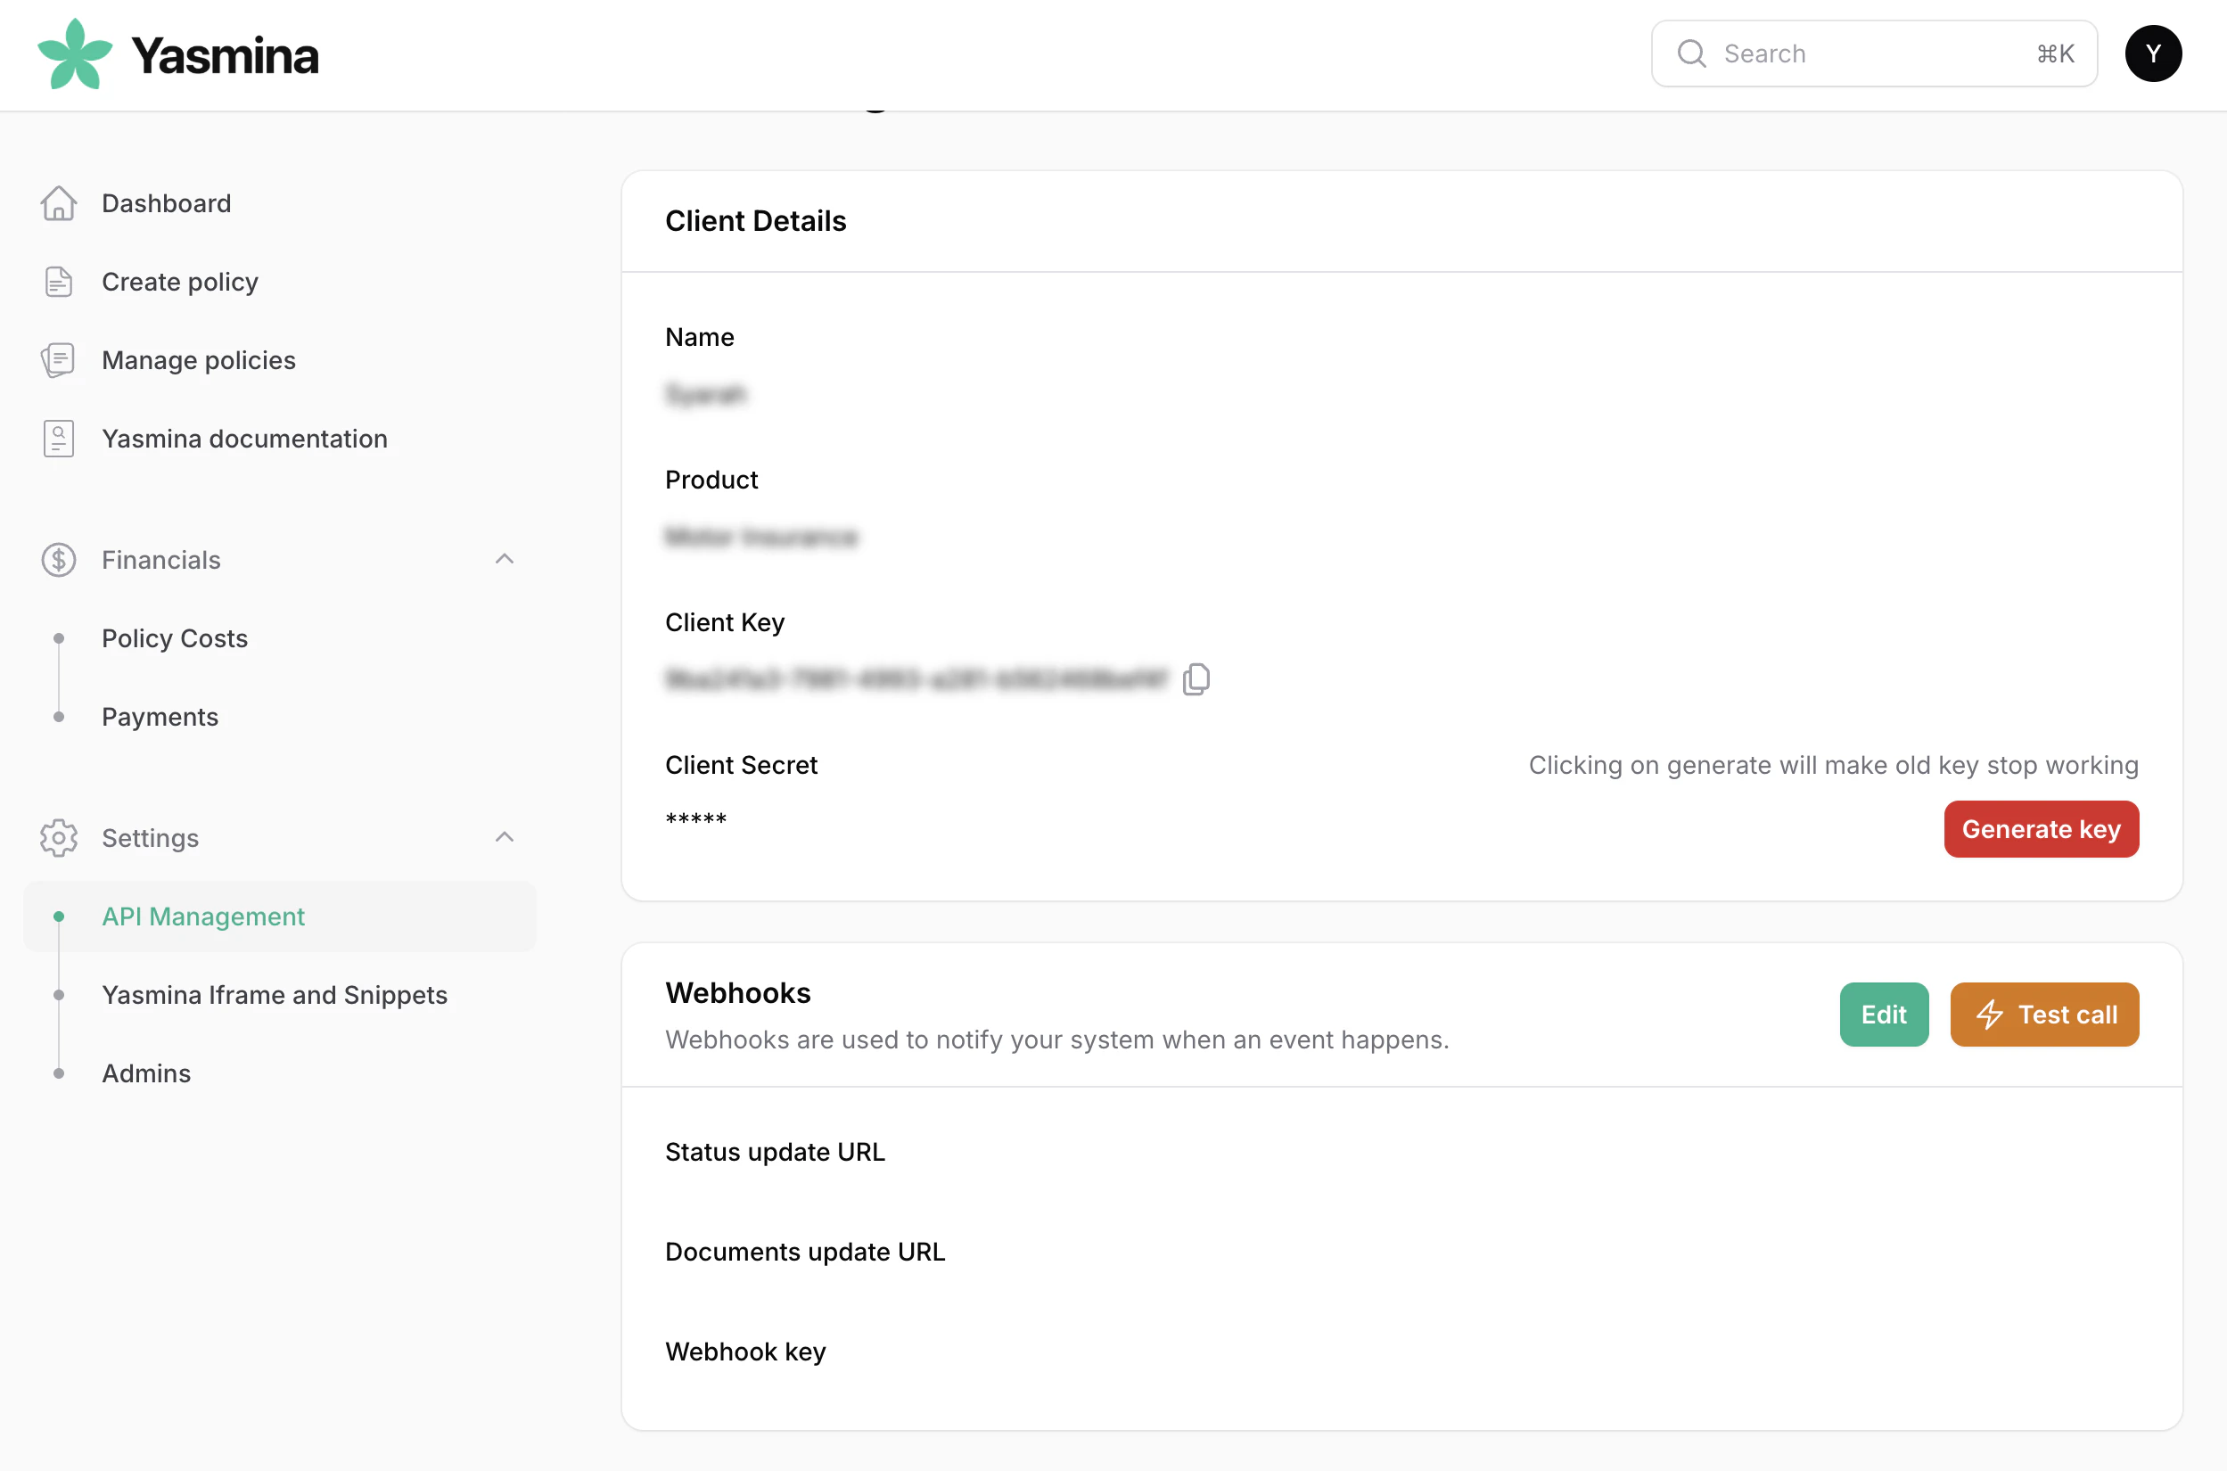Click the Client Secret label
The image size is (2227, 1471).
coord(741,766)
